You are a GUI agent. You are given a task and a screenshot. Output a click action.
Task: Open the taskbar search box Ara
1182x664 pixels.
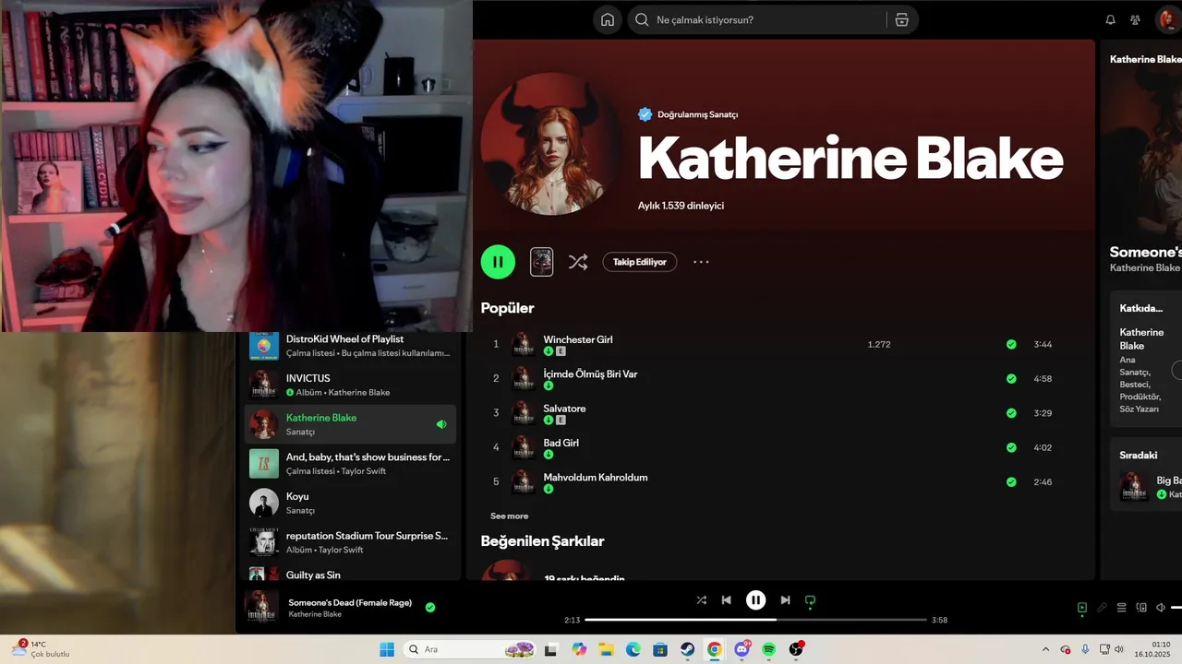pos(471,649)
